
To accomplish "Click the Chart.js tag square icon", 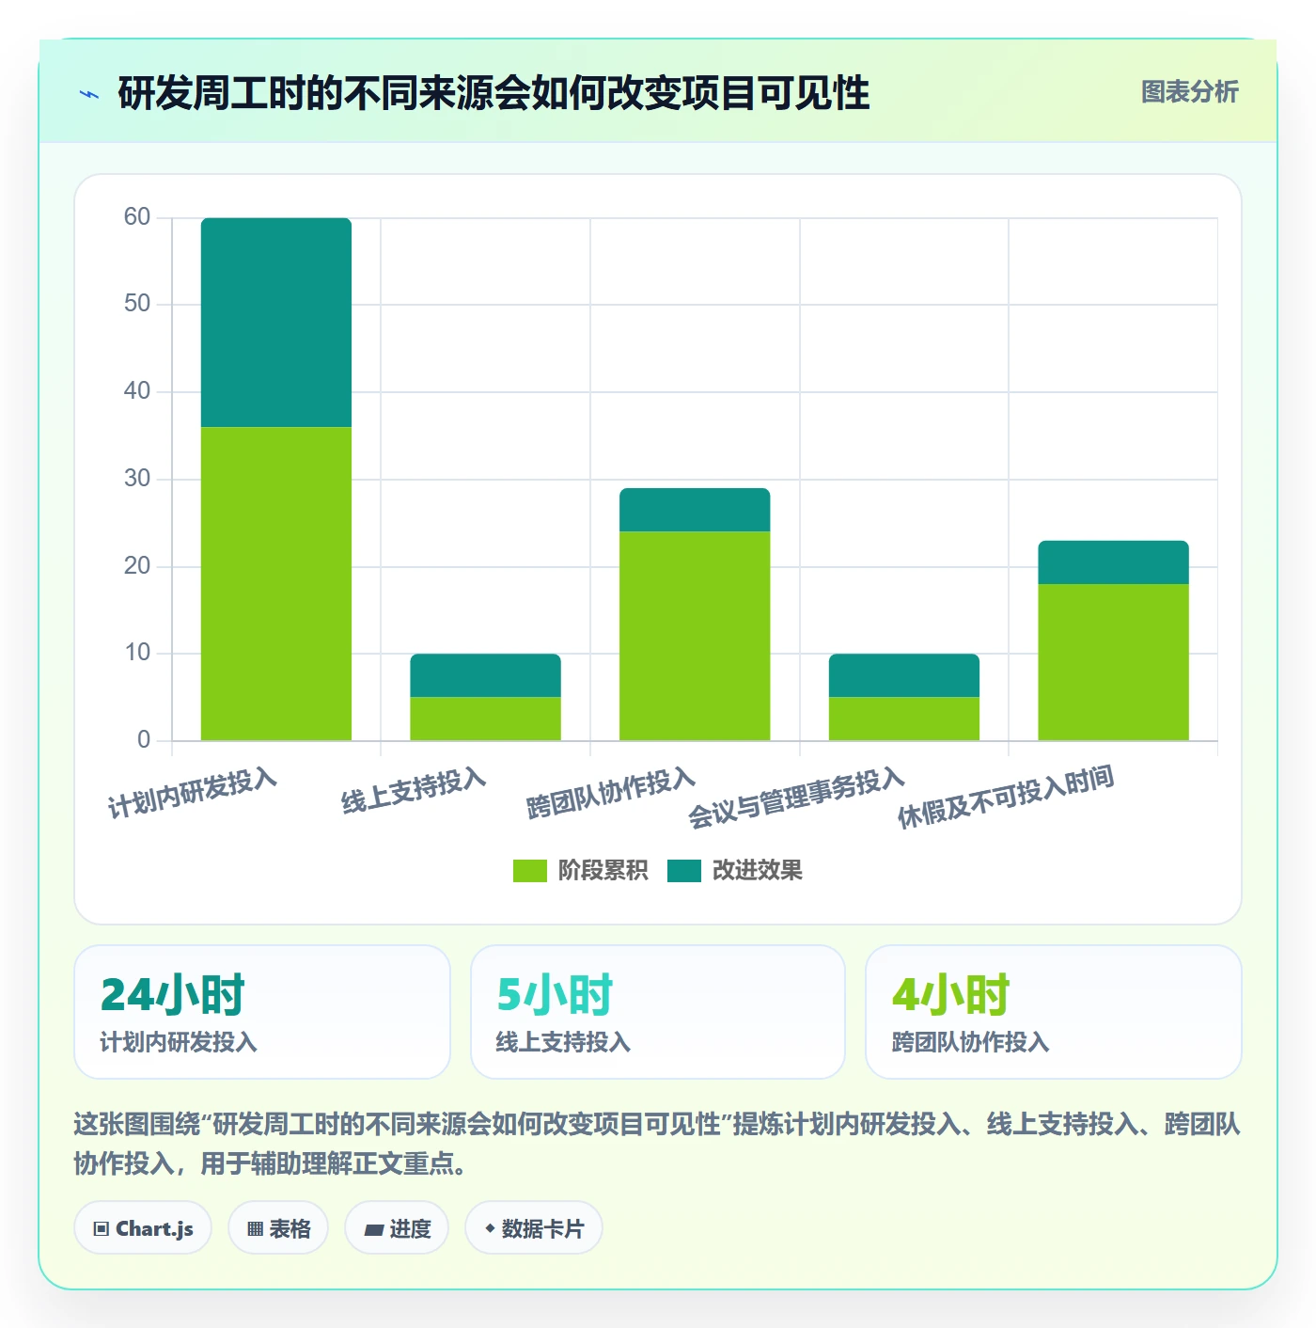I will coord(102,1229).
